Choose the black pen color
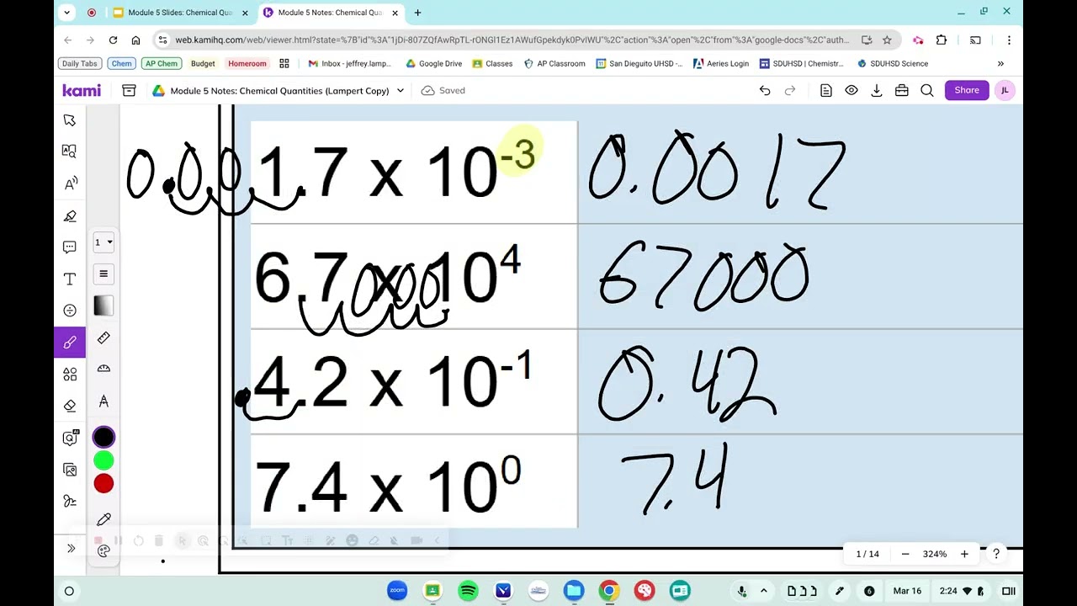This screenshot has height=606, width=1077. point(103,437)
